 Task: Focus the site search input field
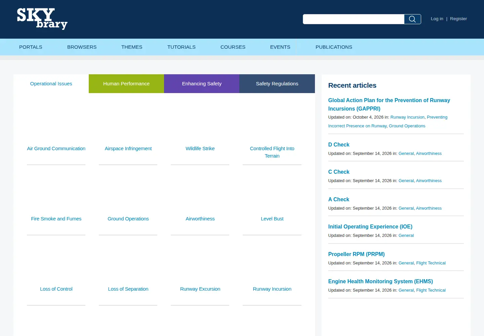point(353,19)
